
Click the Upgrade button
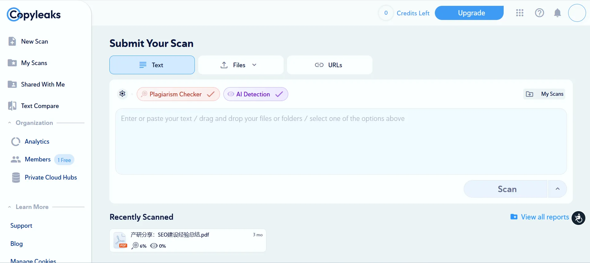coord(469,13)
